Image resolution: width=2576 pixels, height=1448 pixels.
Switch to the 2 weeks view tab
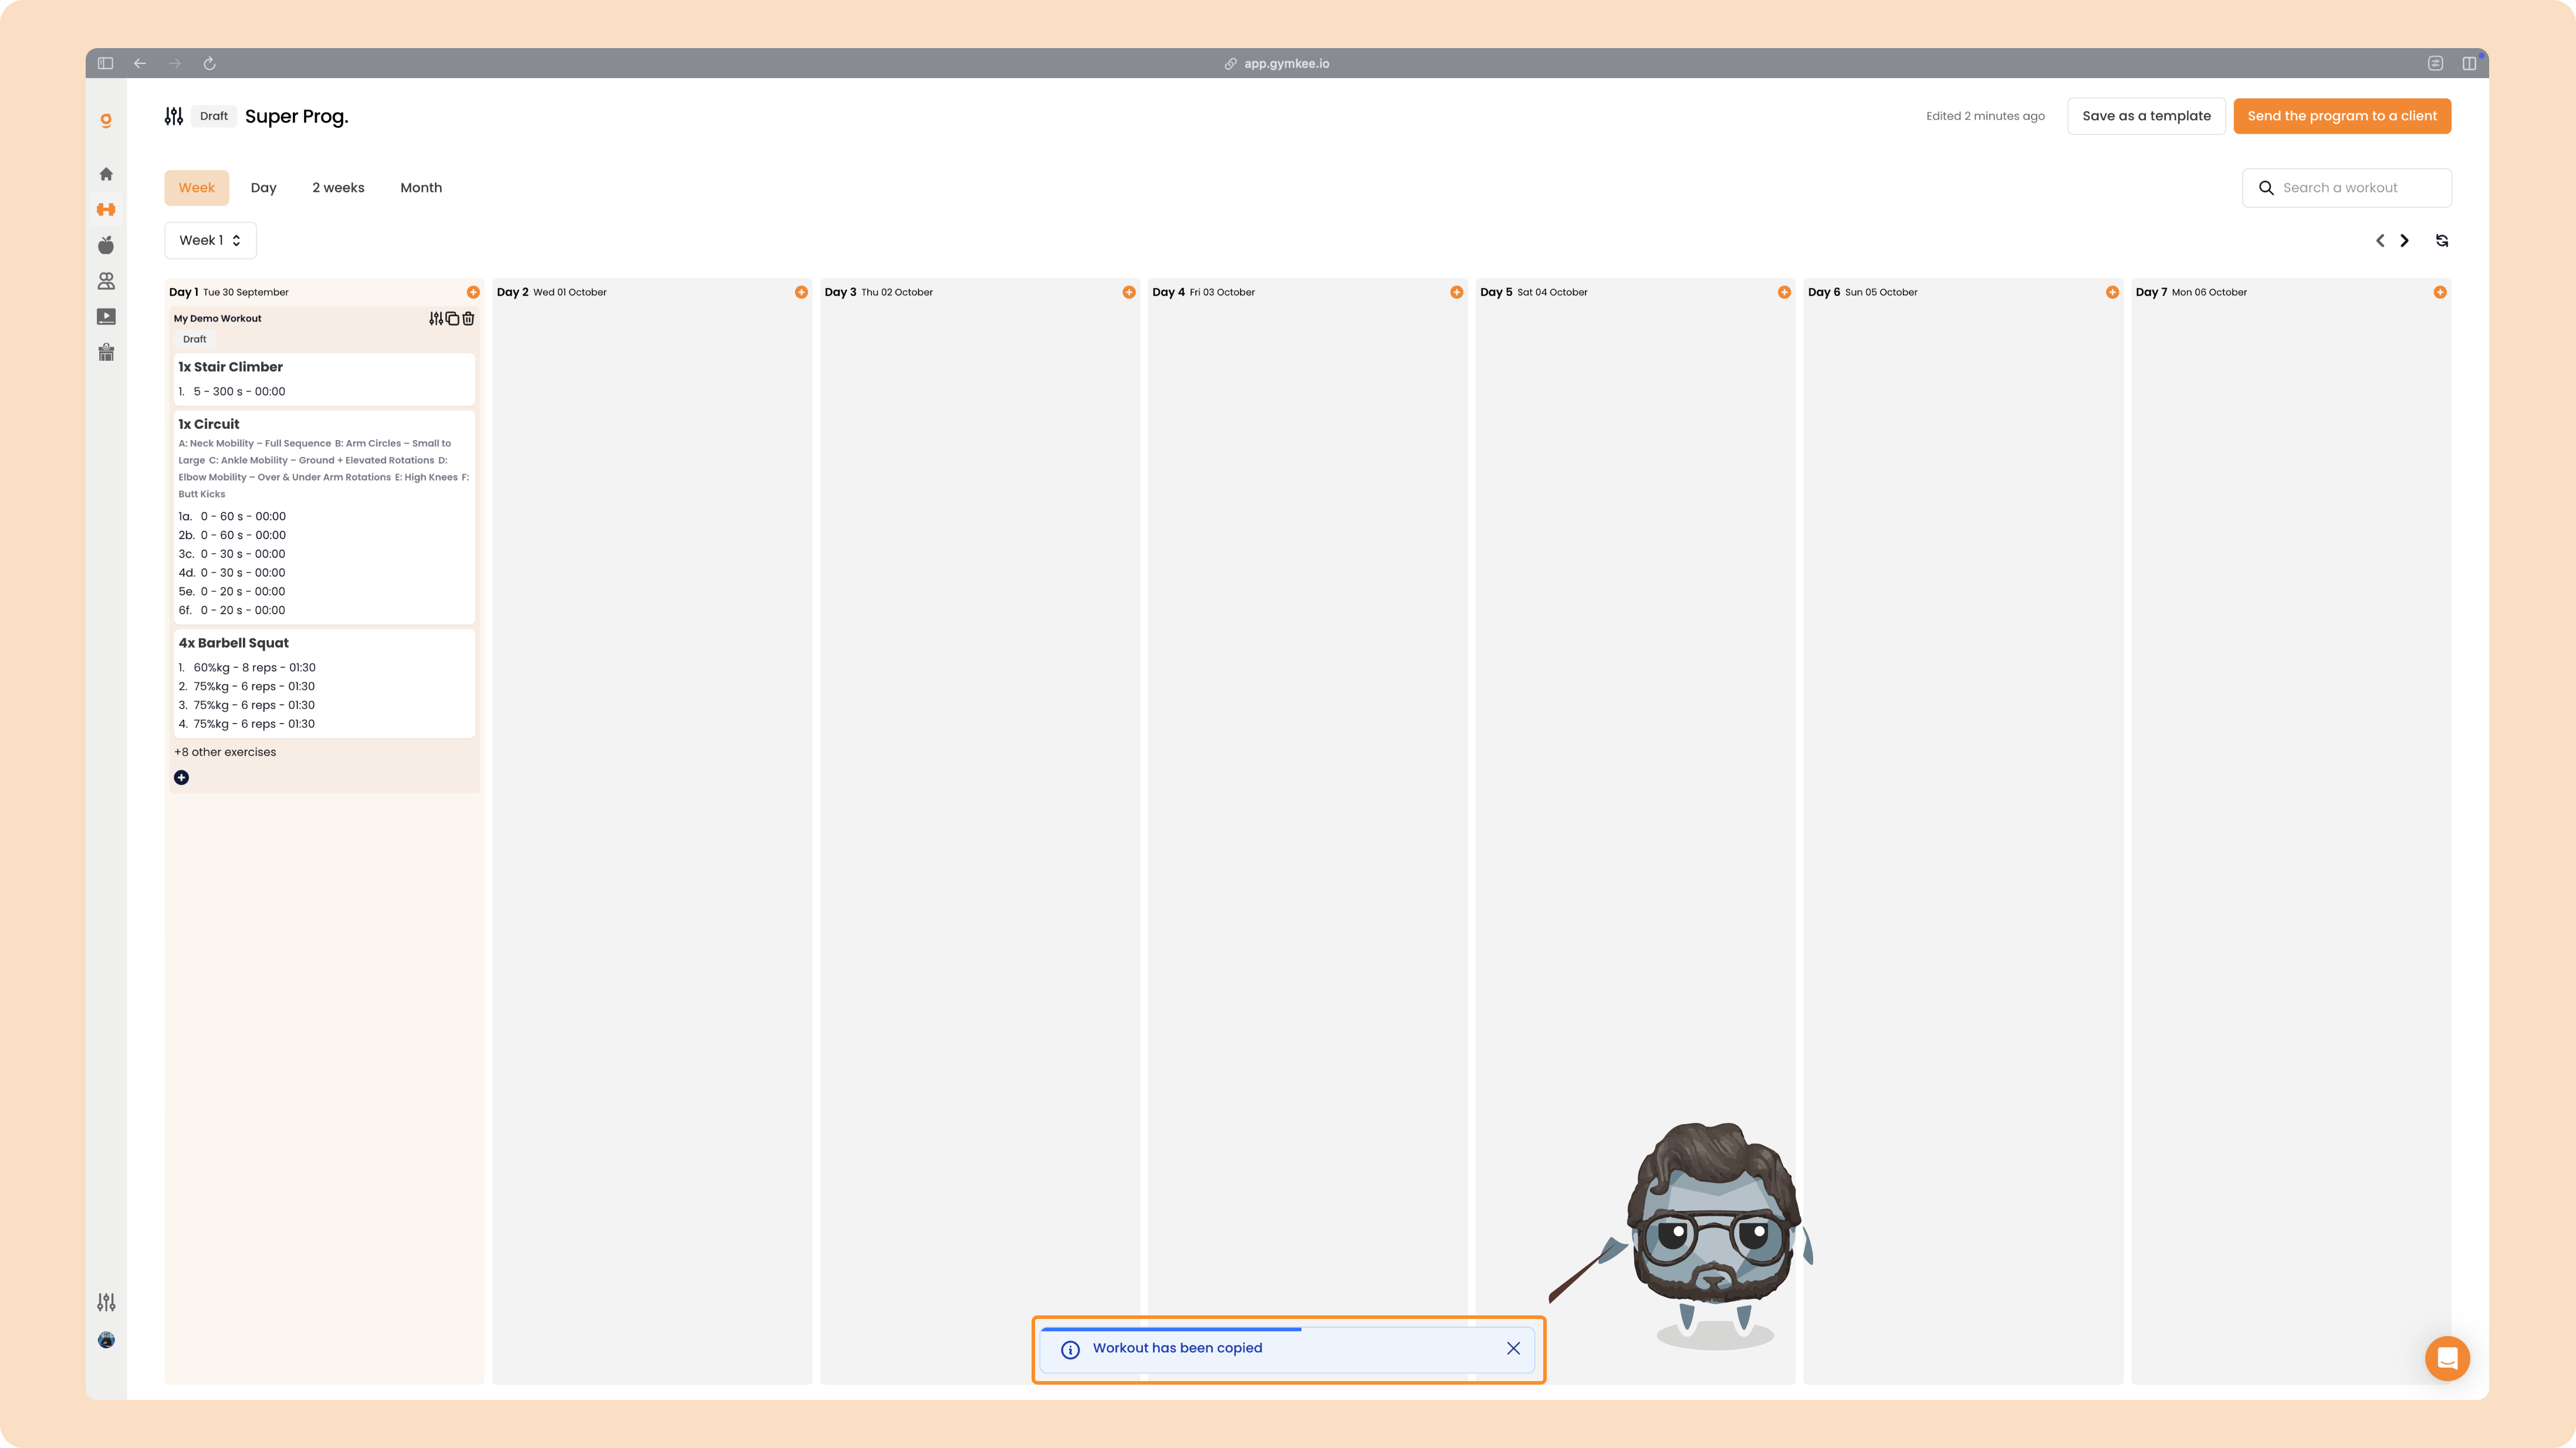[338, 188]
